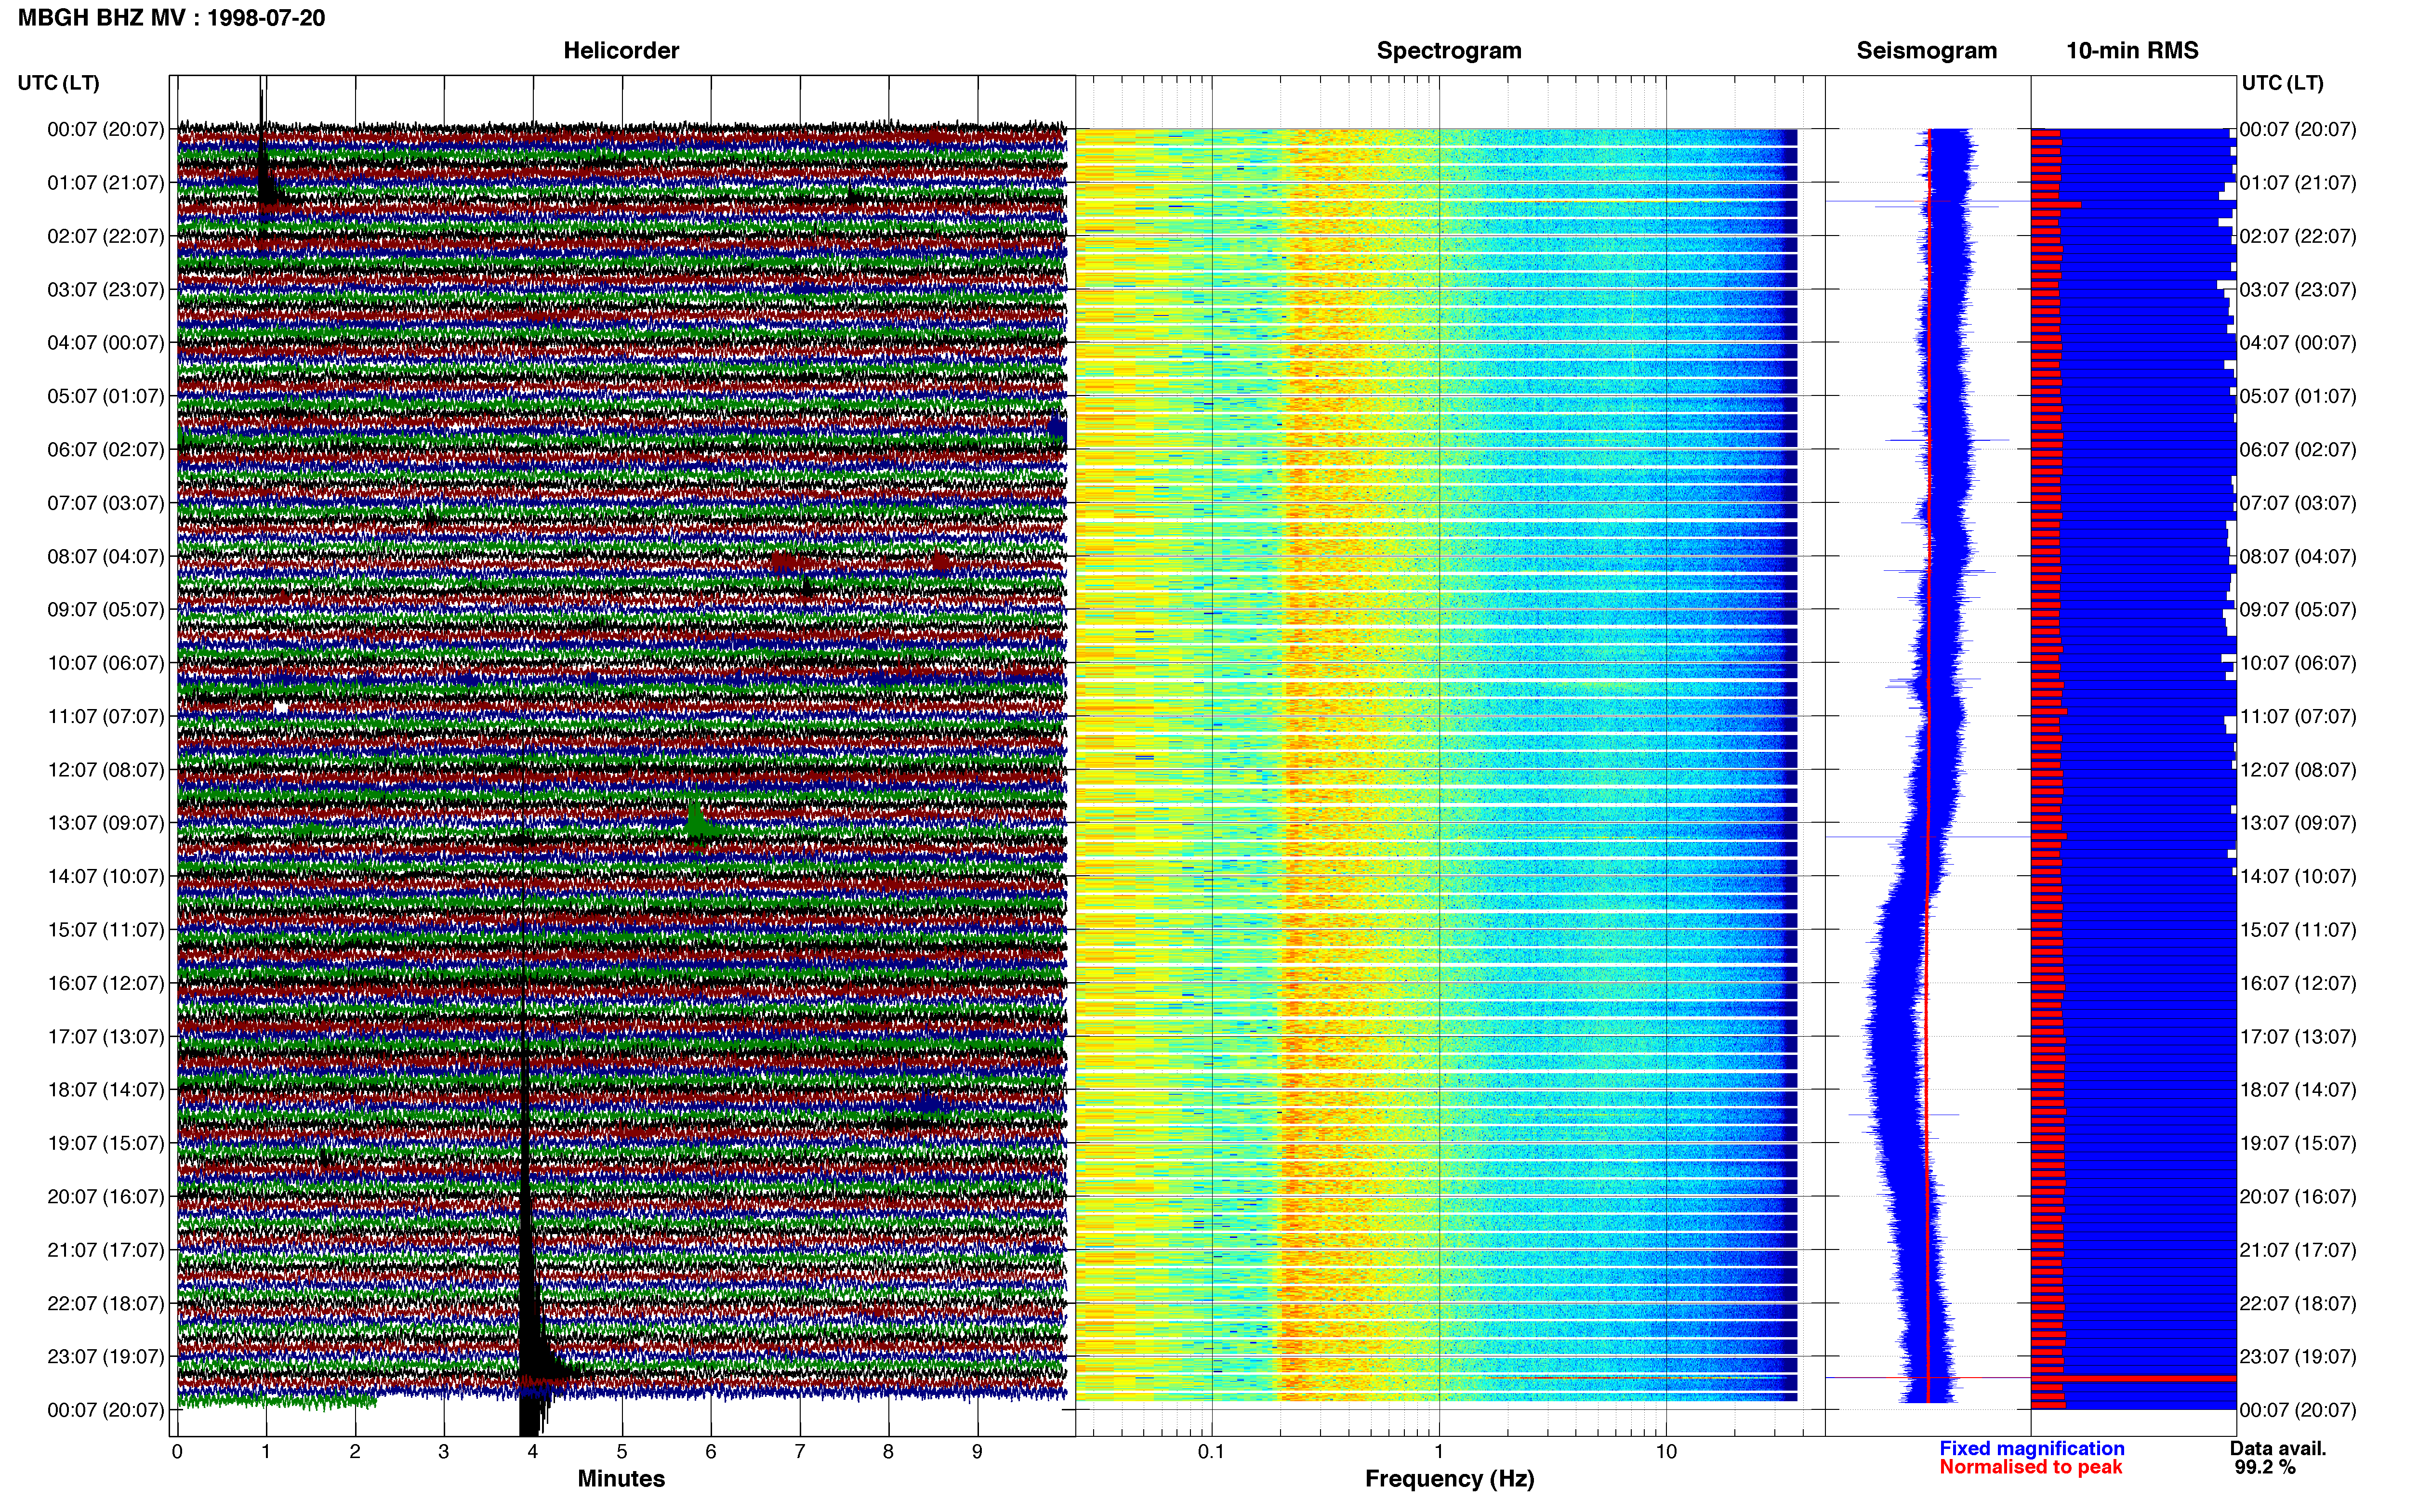Viewport: 2418px width, 1512px height.
Task: Click the '0' tick on the Minutes axis
Action: pyautogui.click(x=177, y=1452)
